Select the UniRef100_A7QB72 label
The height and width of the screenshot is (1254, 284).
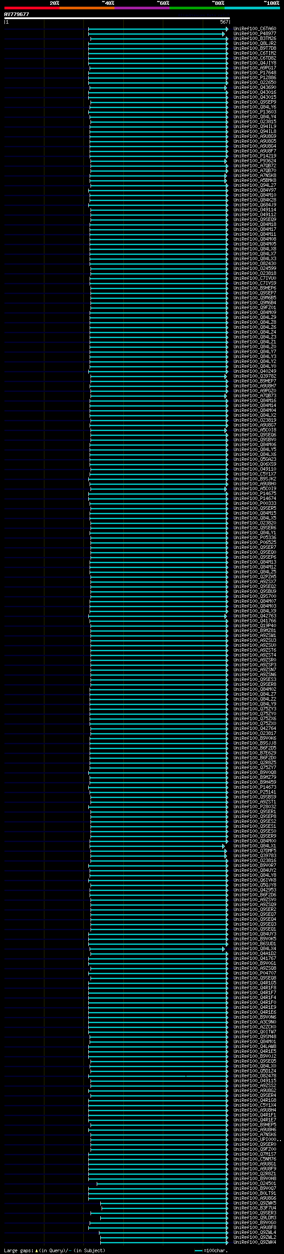pyautogui.click(x=254, y=165)
